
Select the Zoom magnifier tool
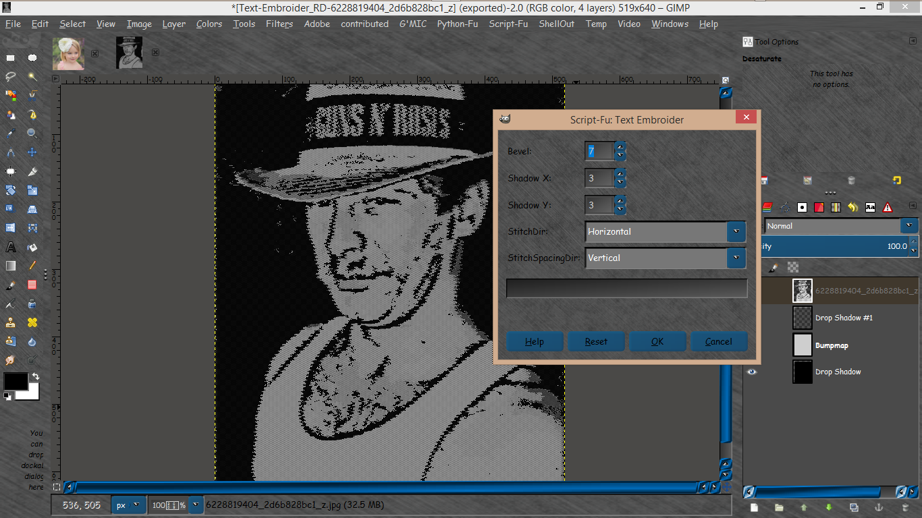[x=32, y=134]
